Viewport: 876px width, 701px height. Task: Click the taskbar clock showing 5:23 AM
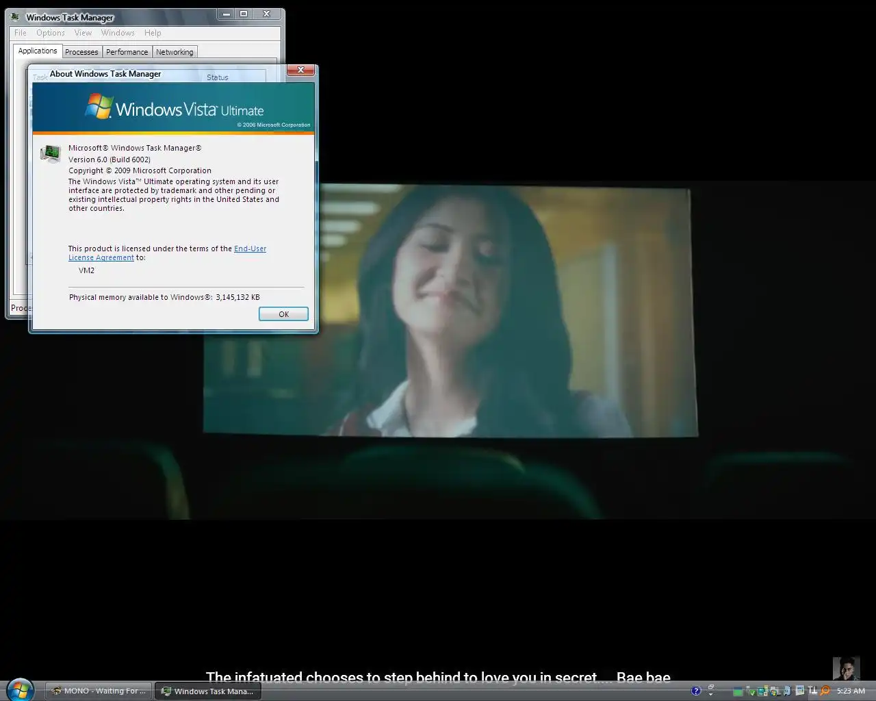[851, 691]
